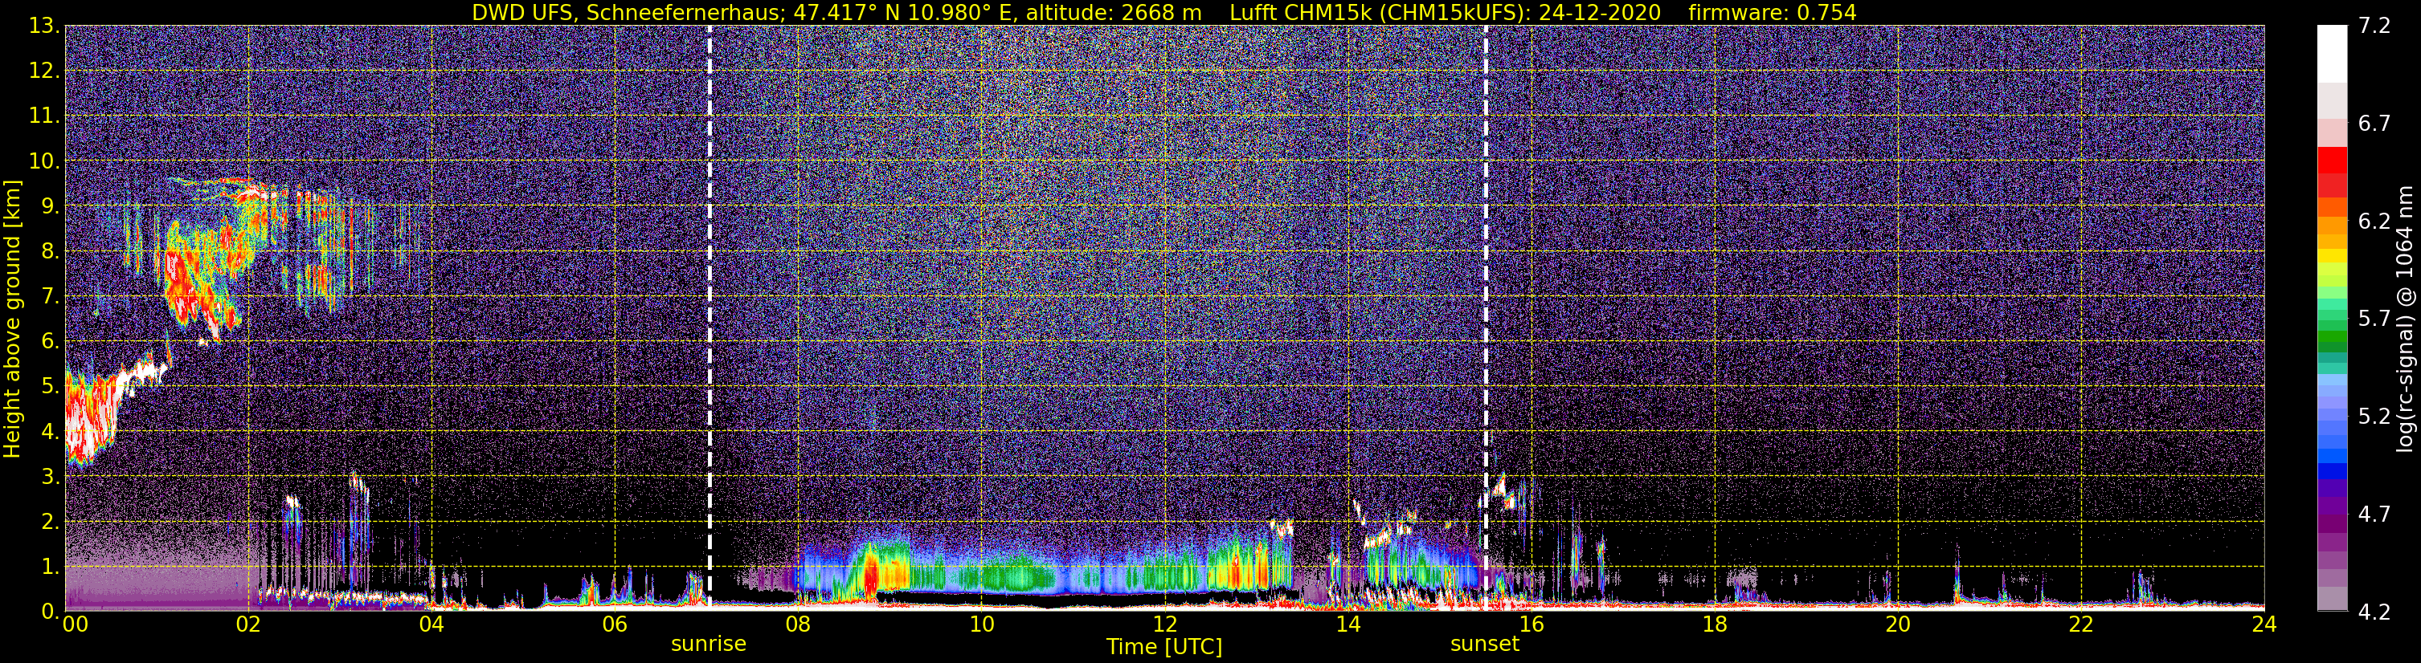Viewport: 2421px width, 663px height.
Task: Click the colorbar tick label '5.7'
Action: pyautogui.click(x=2375, y=319)
